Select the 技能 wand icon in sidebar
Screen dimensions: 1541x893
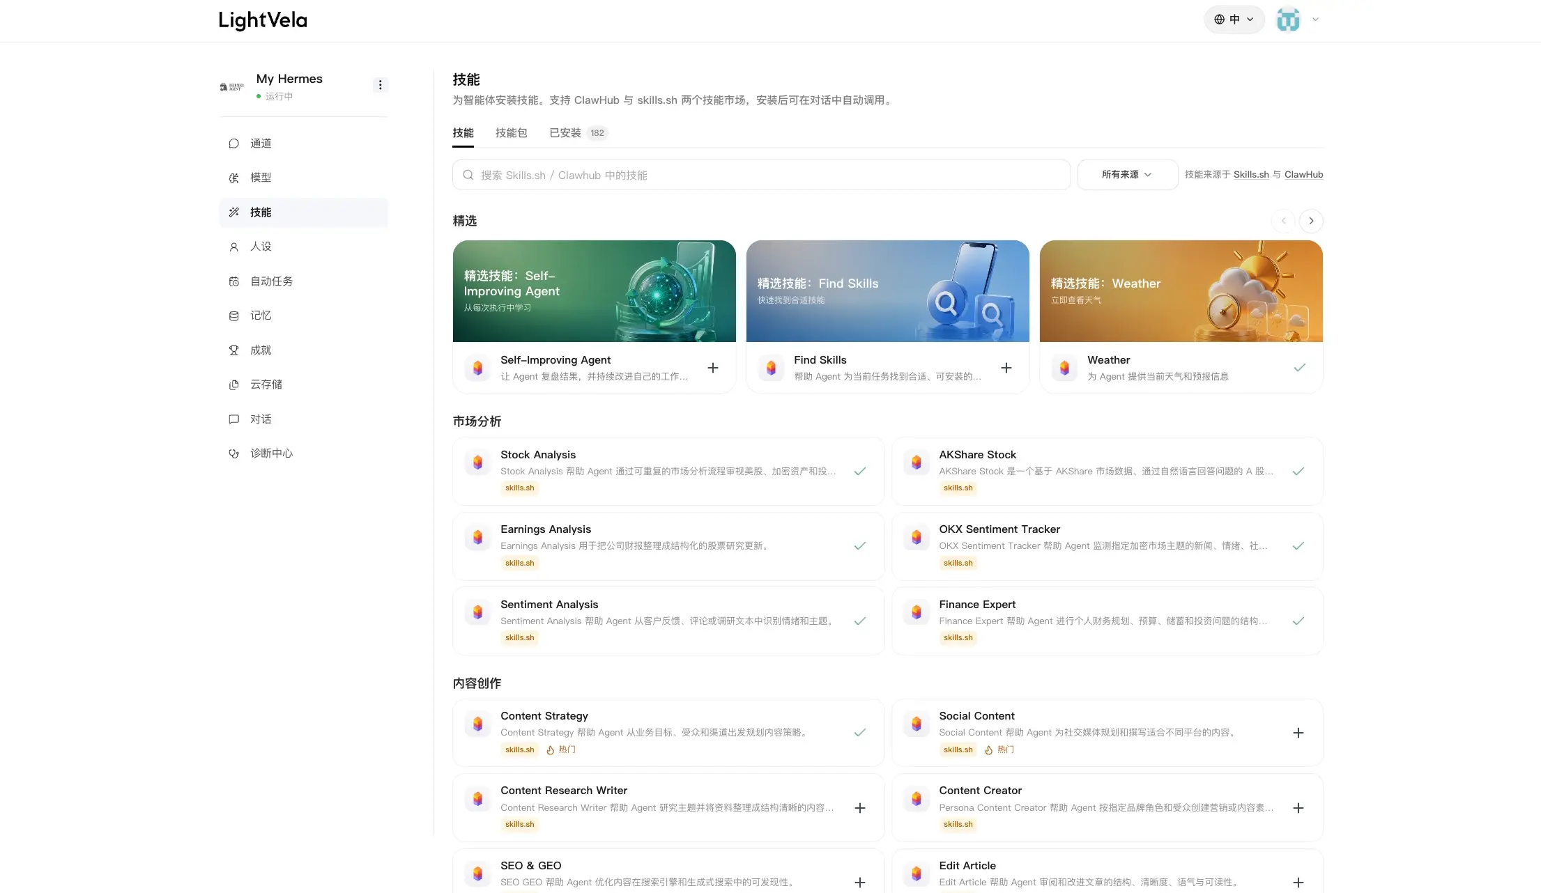[233, 212]
